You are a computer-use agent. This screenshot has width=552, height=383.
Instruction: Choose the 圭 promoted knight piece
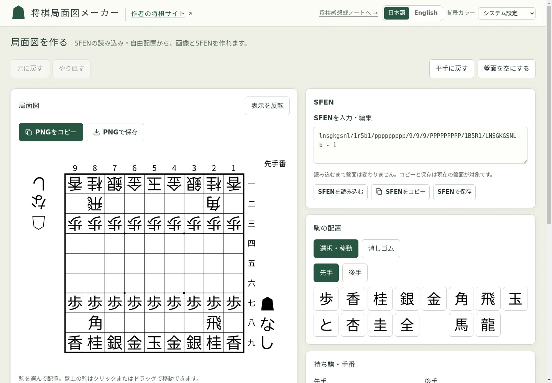(x=380, y=325)
